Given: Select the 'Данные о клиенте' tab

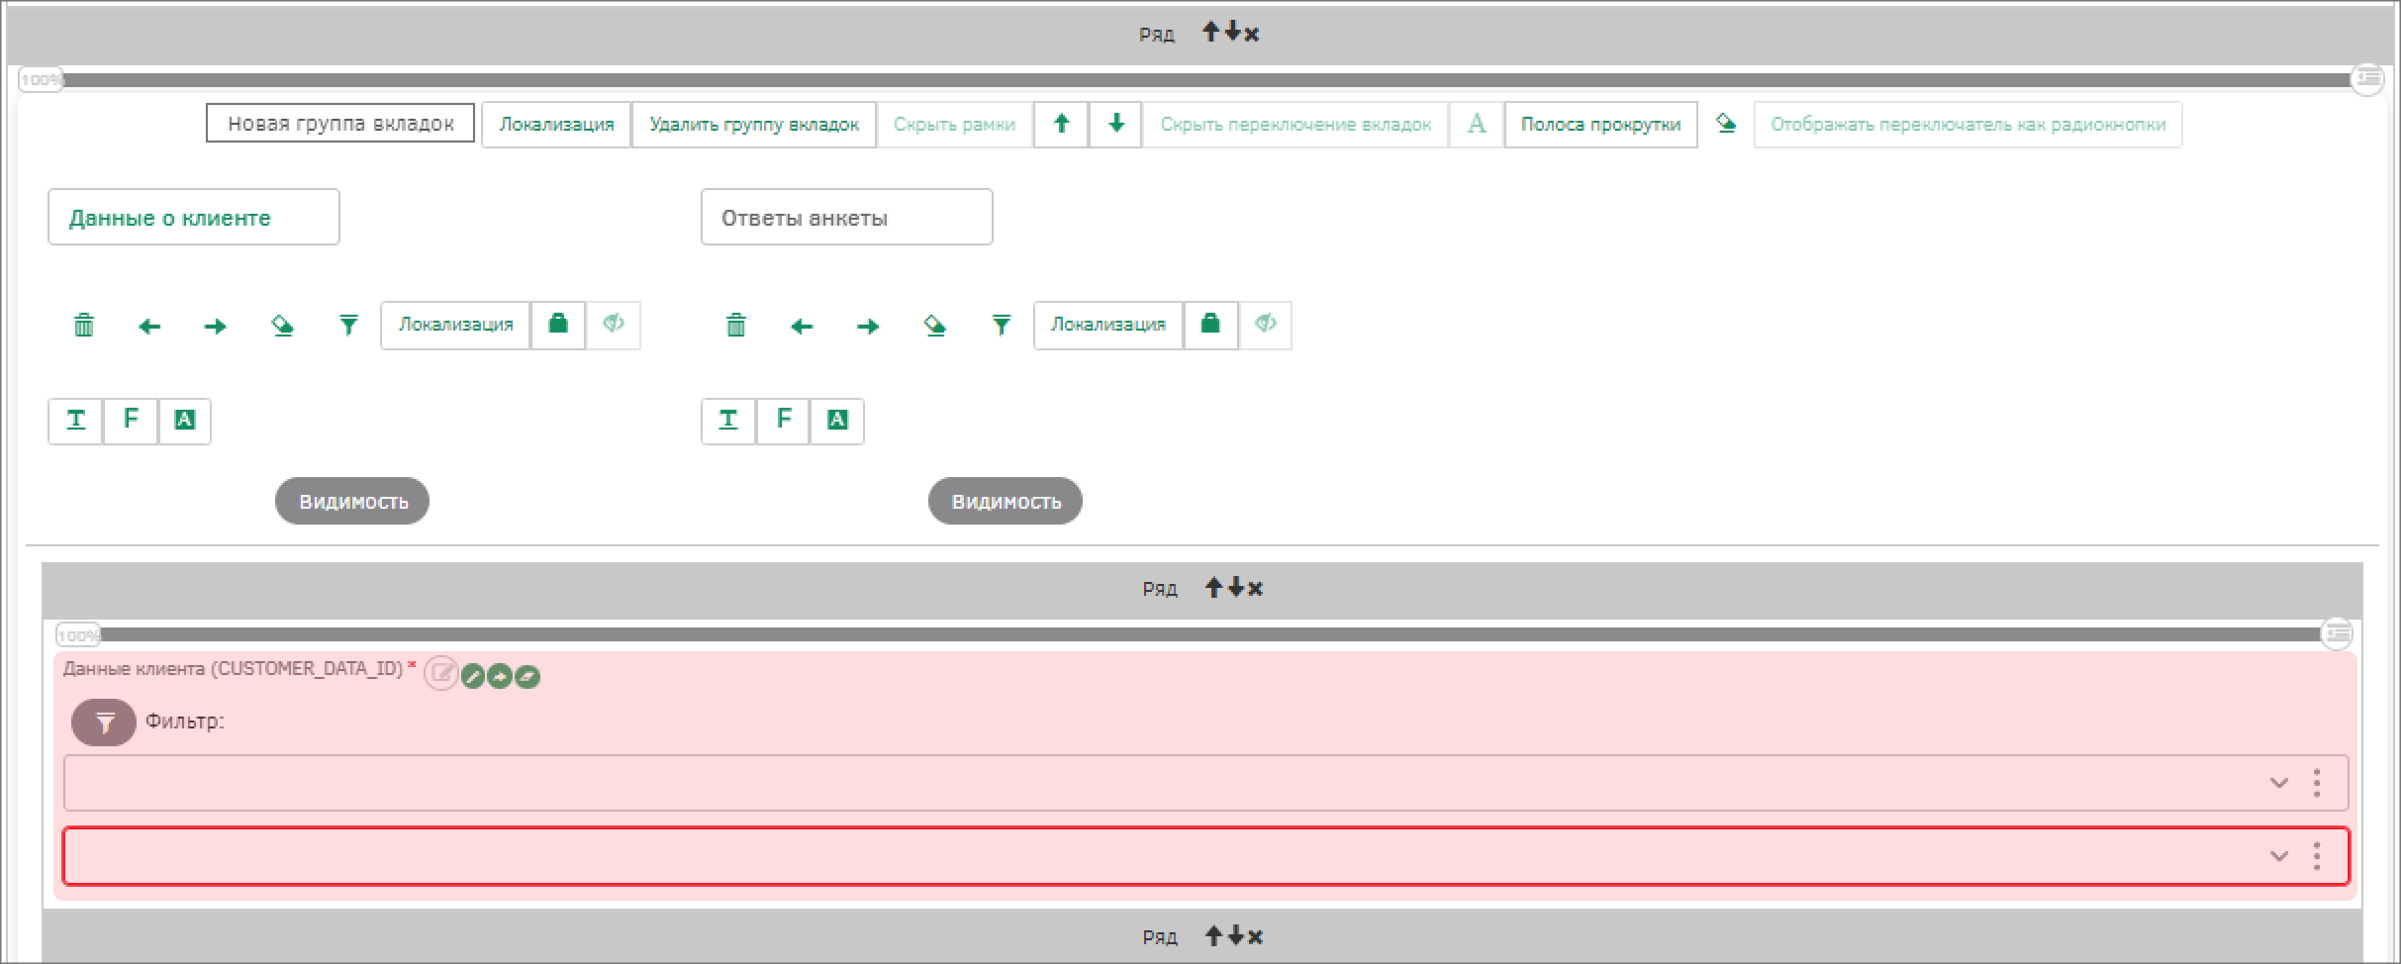Looking at the screenshot, I should [x=193, y=218].
